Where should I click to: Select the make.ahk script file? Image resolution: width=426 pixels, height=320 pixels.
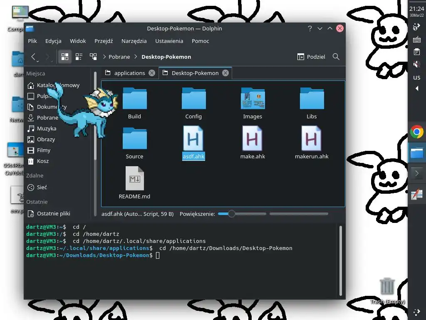253,143
